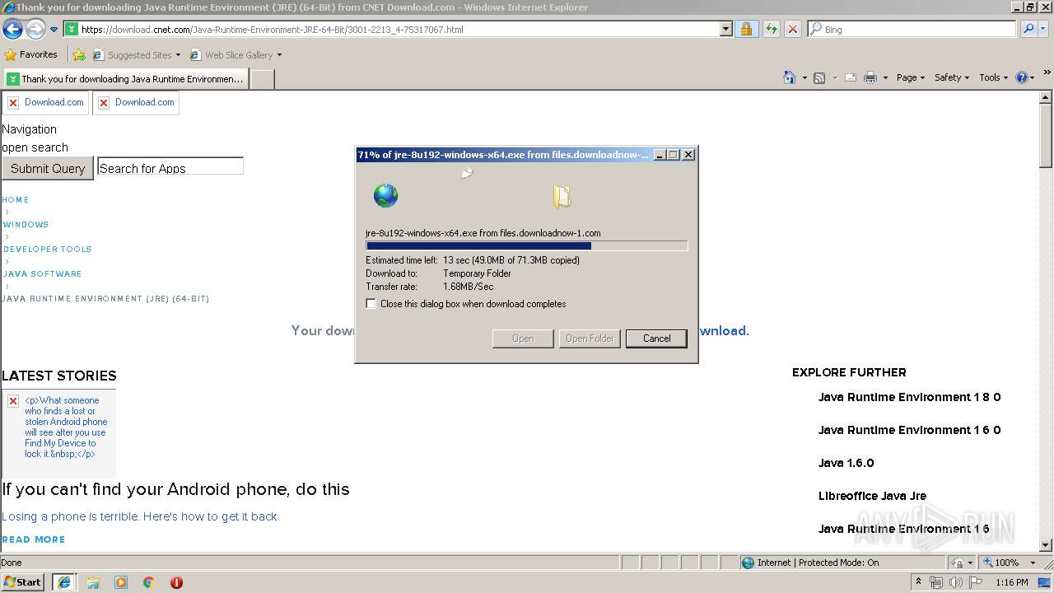The image size is (1054, 593).
Task: Stop loading with the red X icon
Action: pyautogui.click(x=792, y=30)
